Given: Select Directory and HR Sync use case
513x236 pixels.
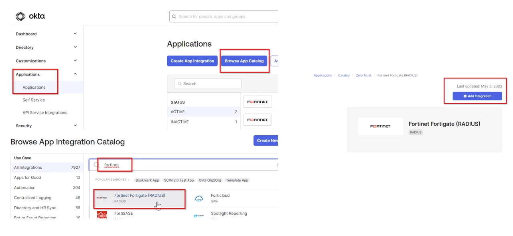Looking at the screenshot, I should coord(47,208).
